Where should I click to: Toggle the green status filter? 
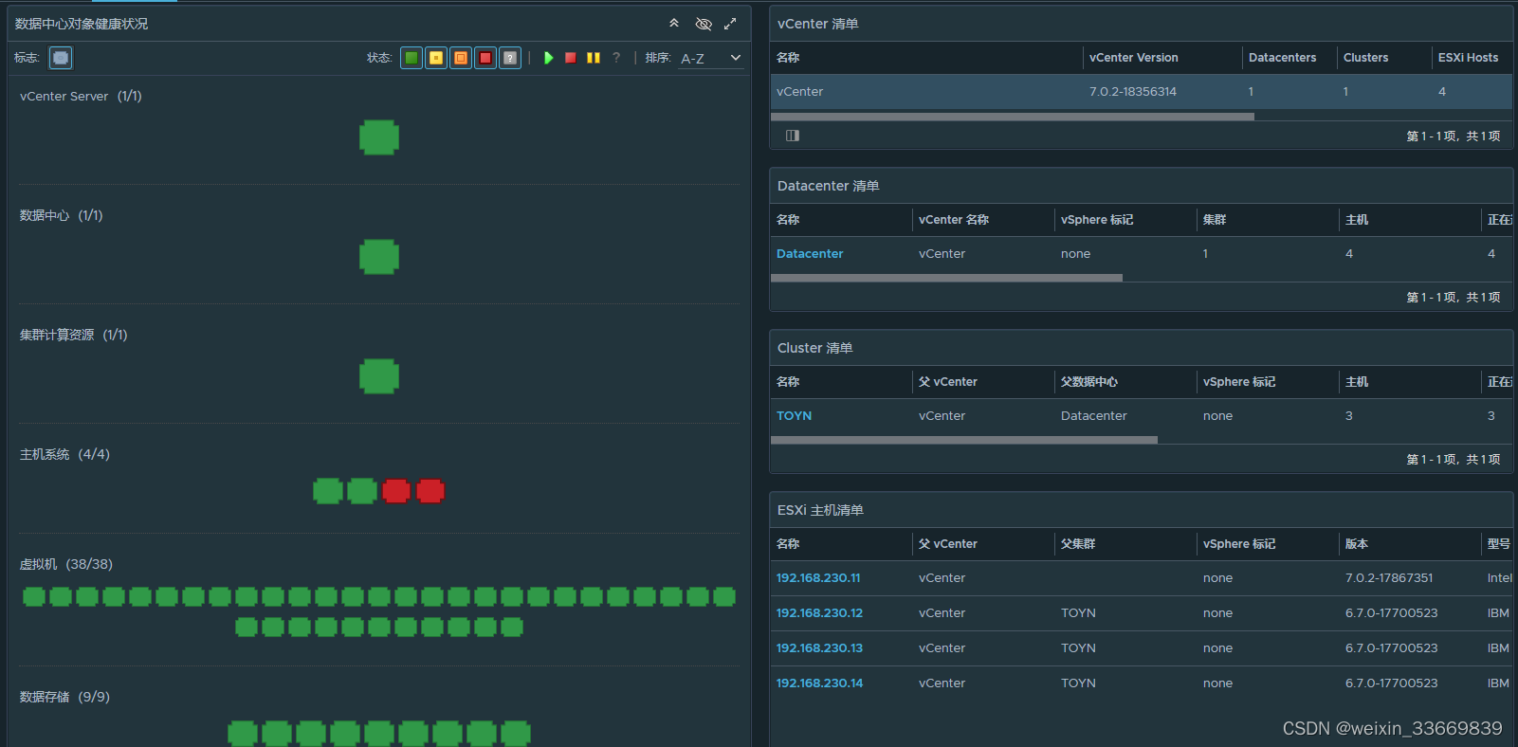pos(412,58)
